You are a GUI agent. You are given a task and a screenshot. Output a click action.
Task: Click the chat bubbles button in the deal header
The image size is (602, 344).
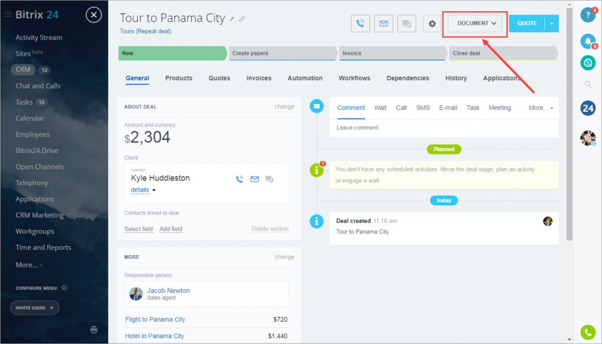pyautogui.click(x=407, y=24)
